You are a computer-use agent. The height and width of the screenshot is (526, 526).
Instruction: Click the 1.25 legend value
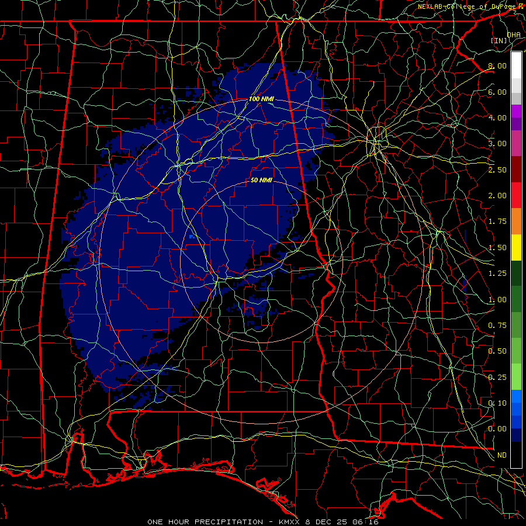(x=497, y=274)
